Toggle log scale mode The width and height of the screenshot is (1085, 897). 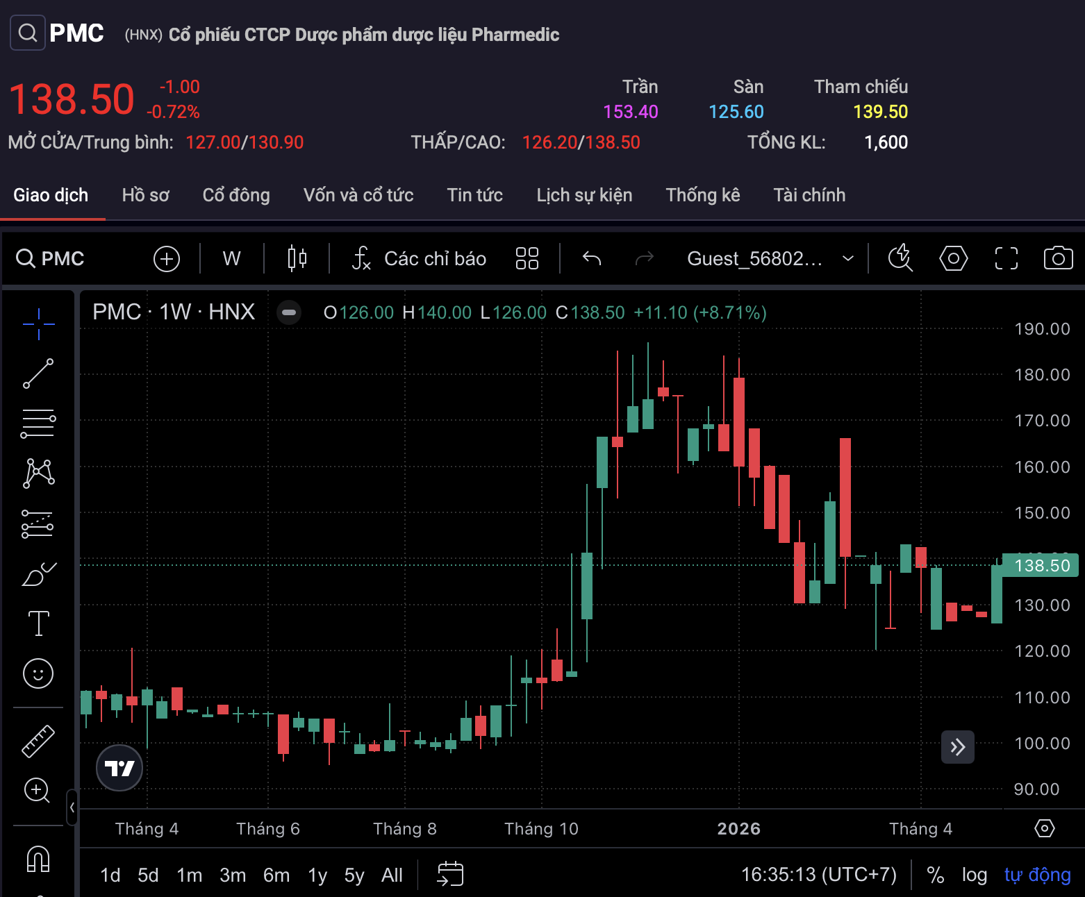click(975, 875)
